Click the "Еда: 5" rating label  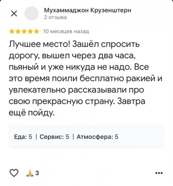[x=23, y=137]
